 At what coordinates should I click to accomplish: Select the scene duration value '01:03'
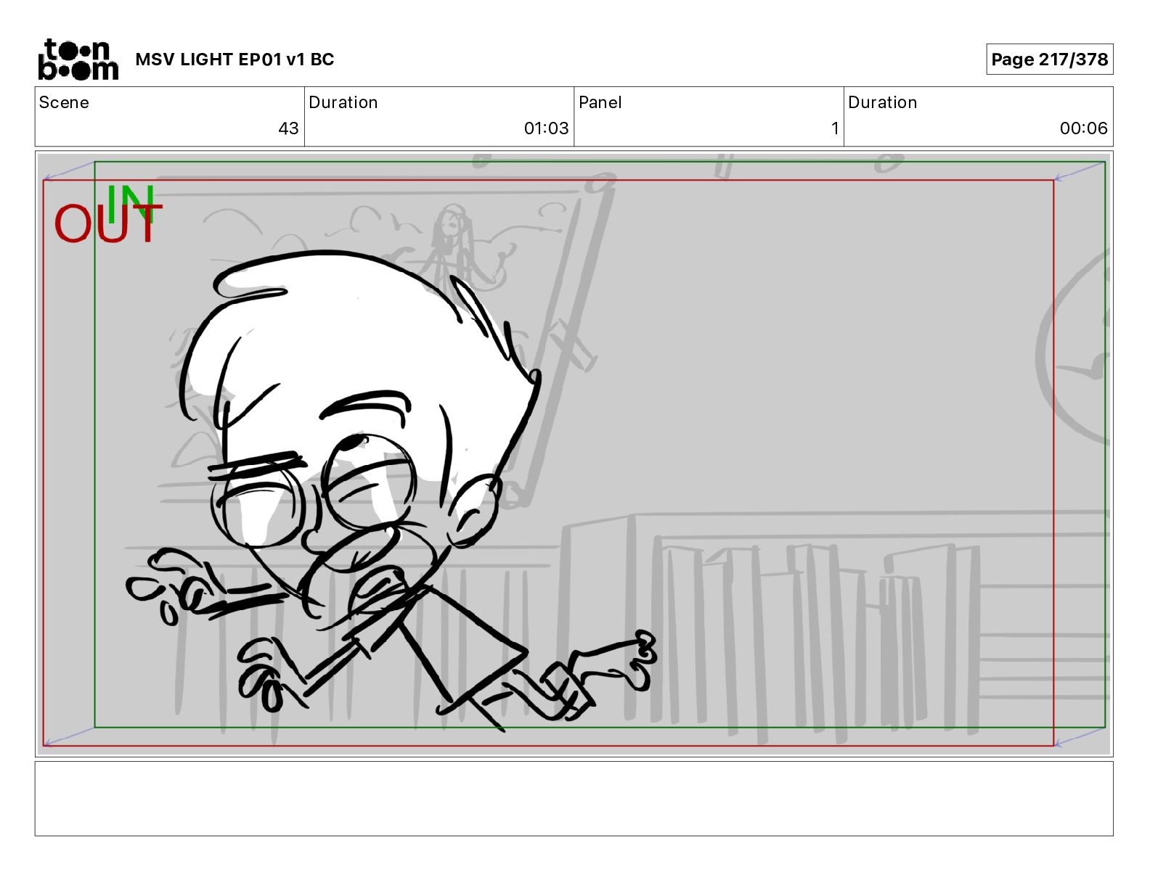[546, 128]
